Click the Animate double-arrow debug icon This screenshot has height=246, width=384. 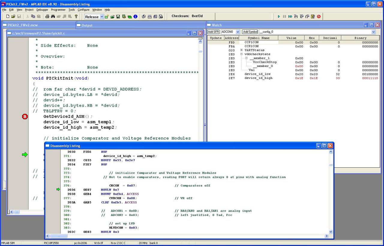coord(290,16)
